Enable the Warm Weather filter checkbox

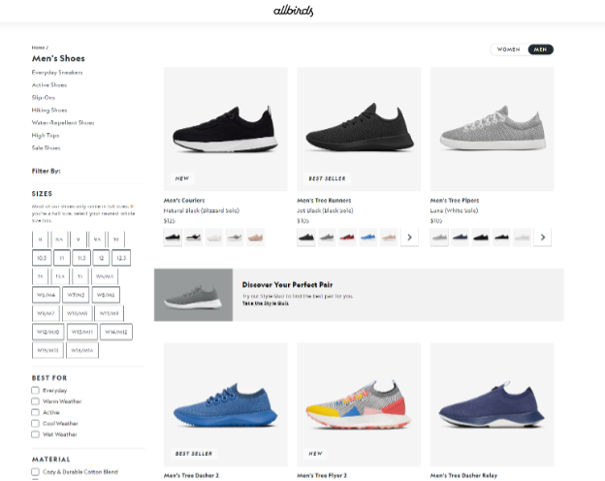click(x=36, y=401)
